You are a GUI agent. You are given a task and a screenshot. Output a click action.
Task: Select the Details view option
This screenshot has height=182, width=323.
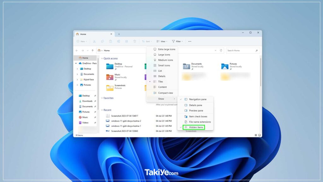tap(162, 76)
